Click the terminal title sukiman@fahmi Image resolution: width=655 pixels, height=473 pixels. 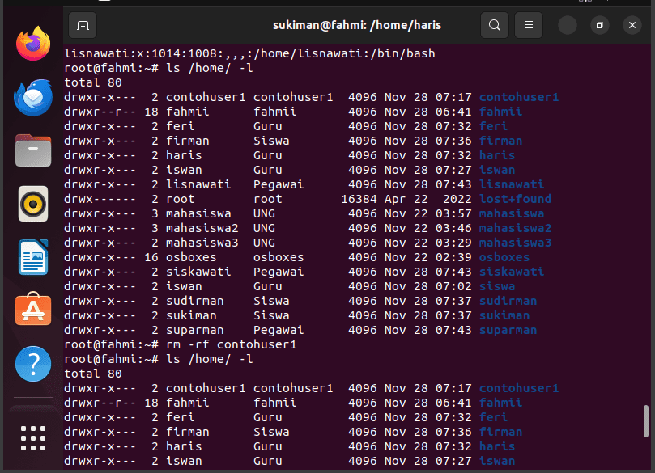(x=357, y=25)
